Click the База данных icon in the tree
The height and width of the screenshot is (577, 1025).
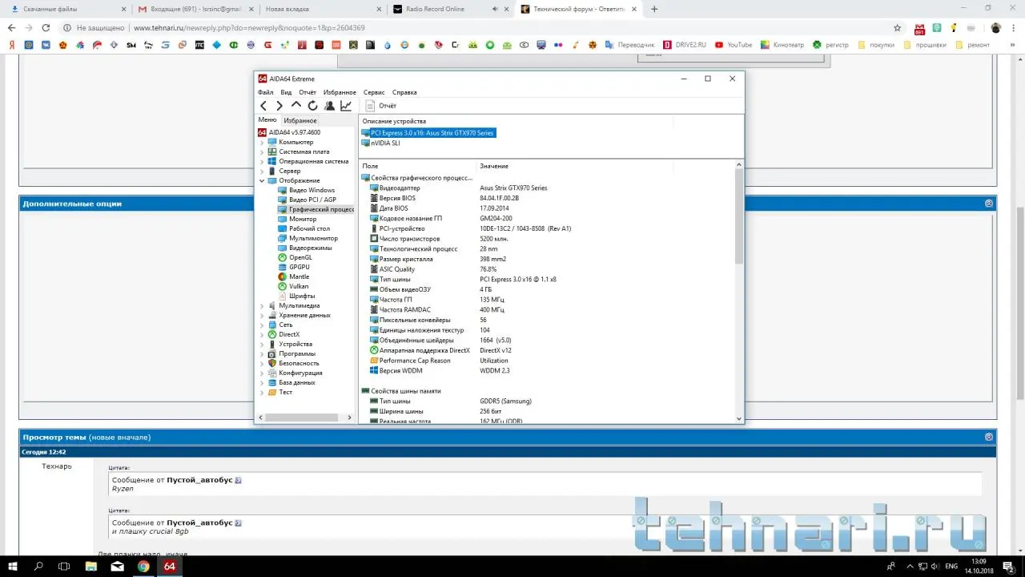(272, 383)
